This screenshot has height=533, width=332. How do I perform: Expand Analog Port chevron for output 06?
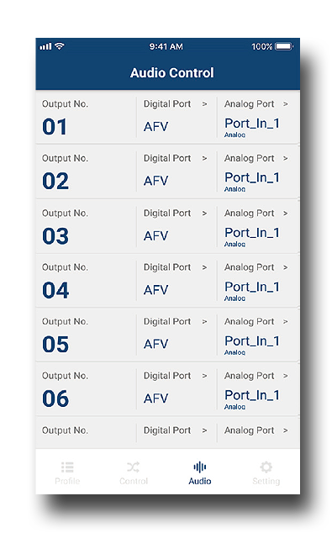pyautogui.click(x=286, y=376)
